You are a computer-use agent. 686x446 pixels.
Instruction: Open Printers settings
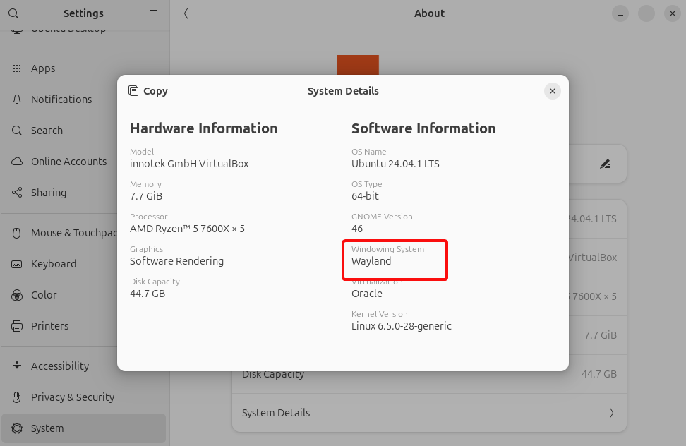(83, 326)
